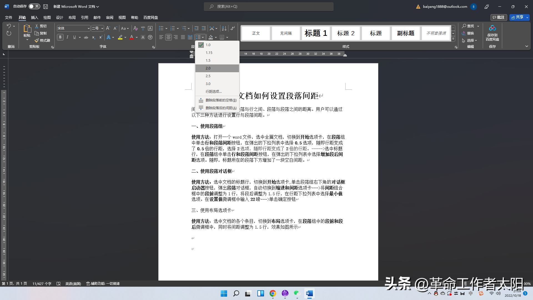Click the 批注 (Comments) button
The height and width of the screenshot is (300, 533).
pyautogui.click(x=499, y=17)
